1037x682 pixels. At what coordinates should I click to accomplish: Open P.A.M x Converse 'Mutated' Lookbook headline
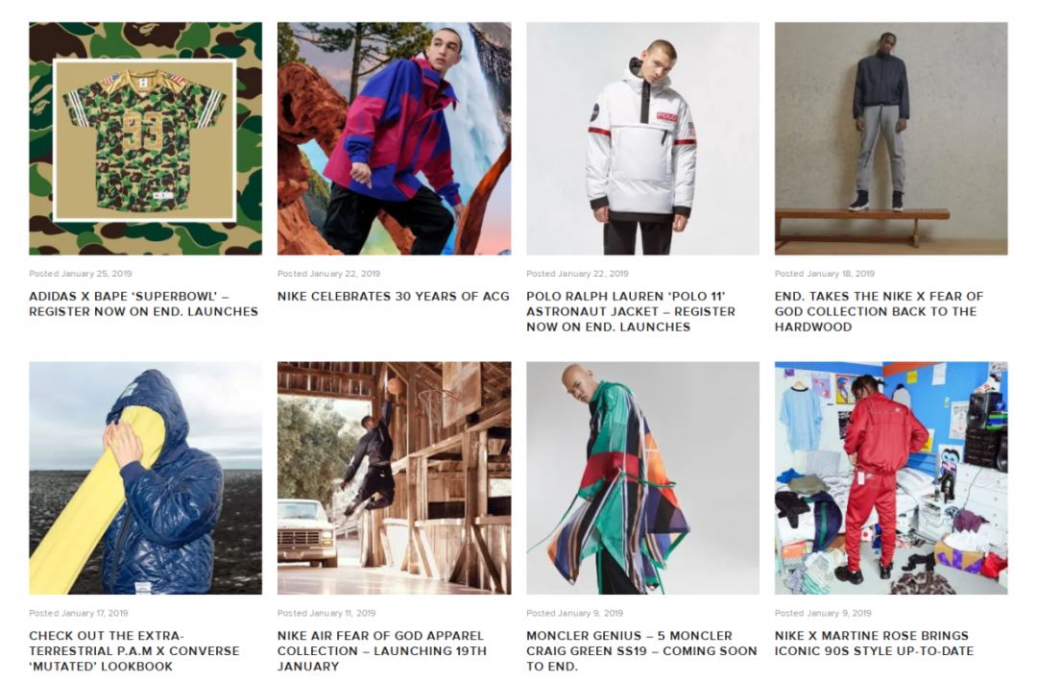tap(134, 651)
